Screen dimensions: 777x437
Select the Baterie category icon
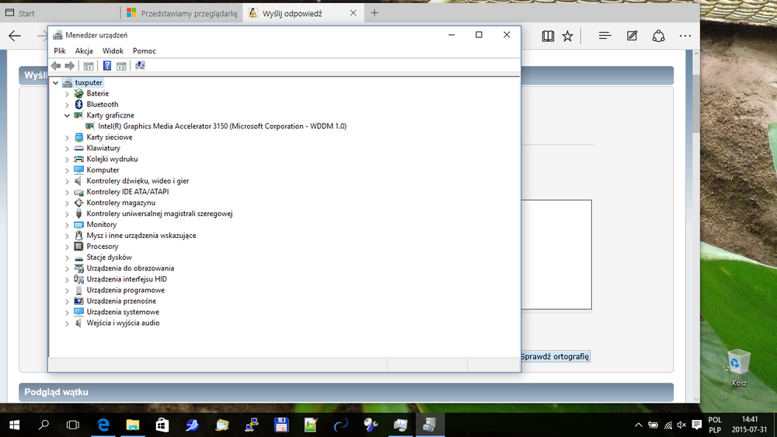78,93
